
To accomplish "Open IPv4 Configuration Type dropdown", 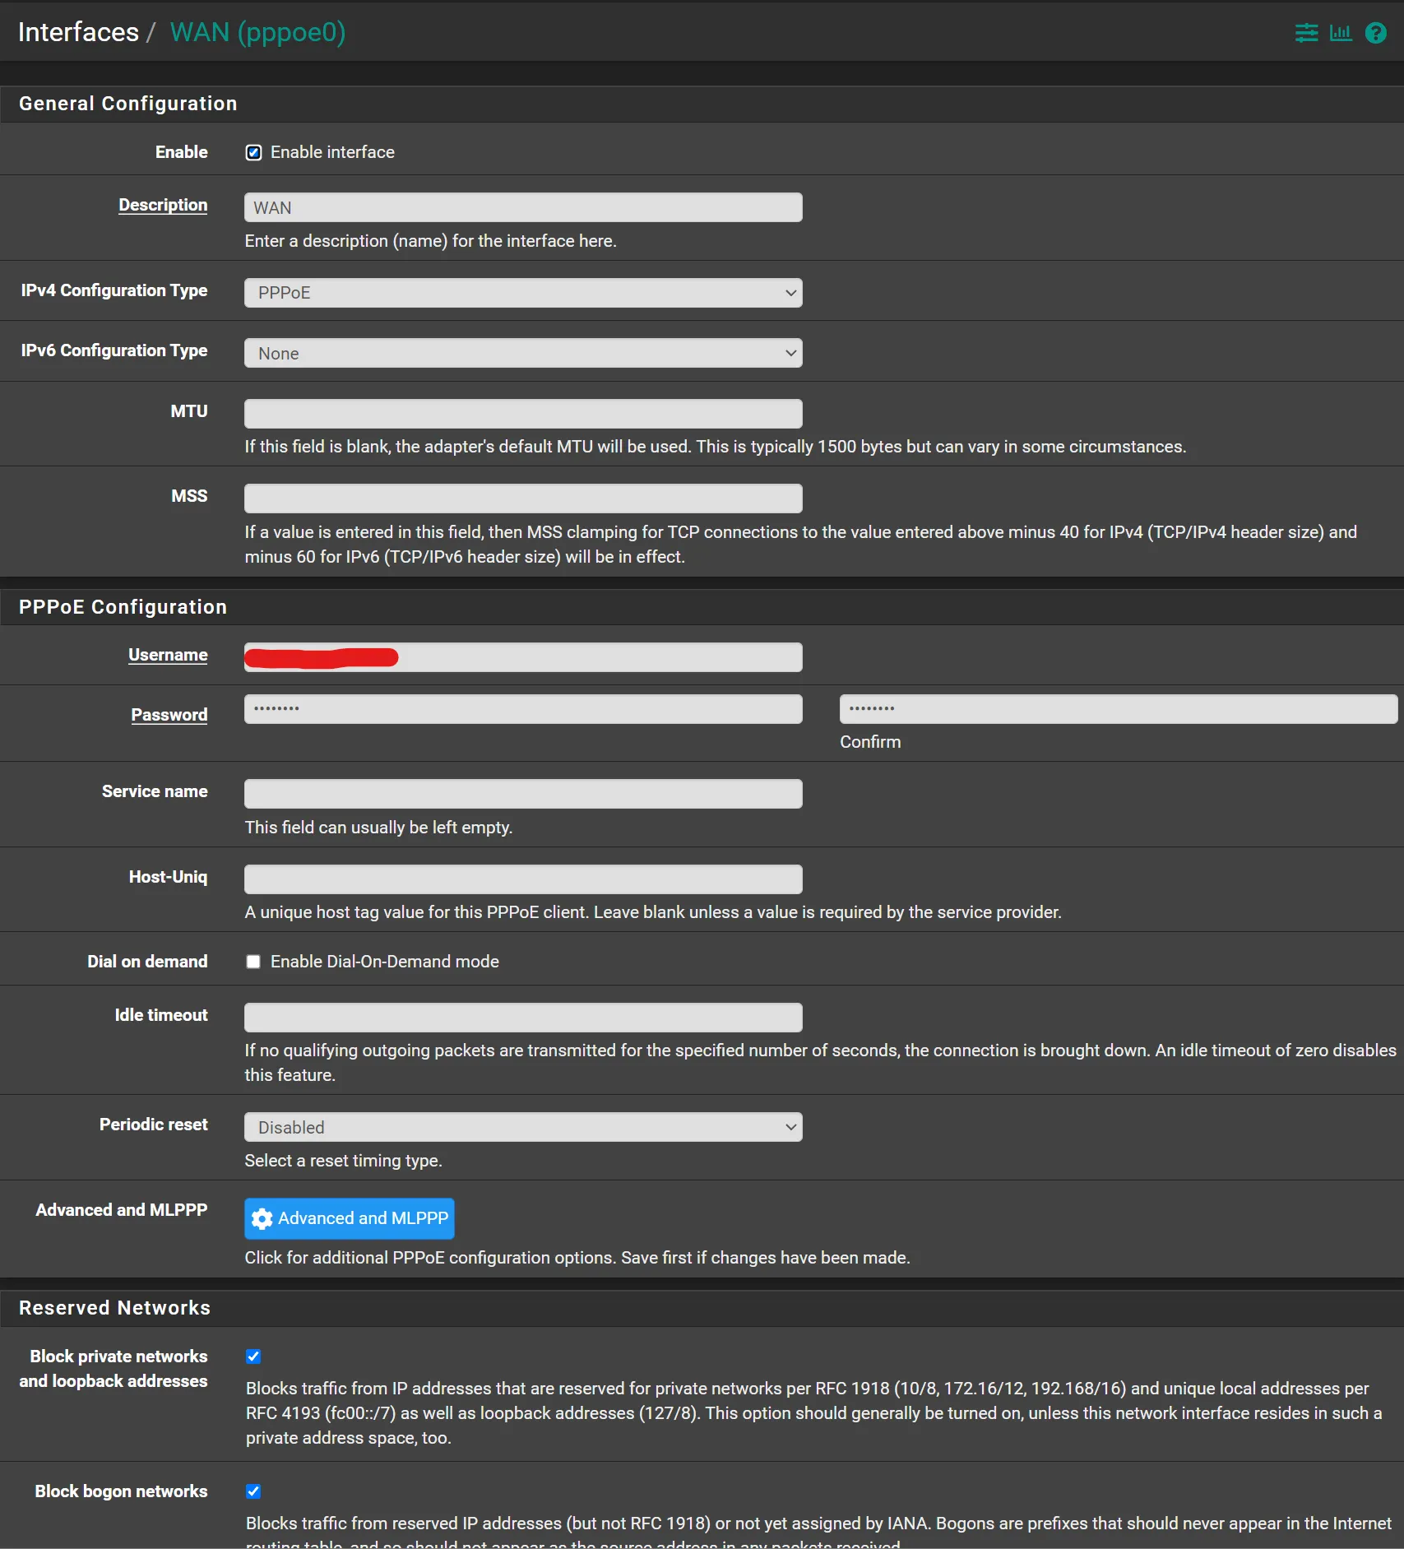I will 523,293.
